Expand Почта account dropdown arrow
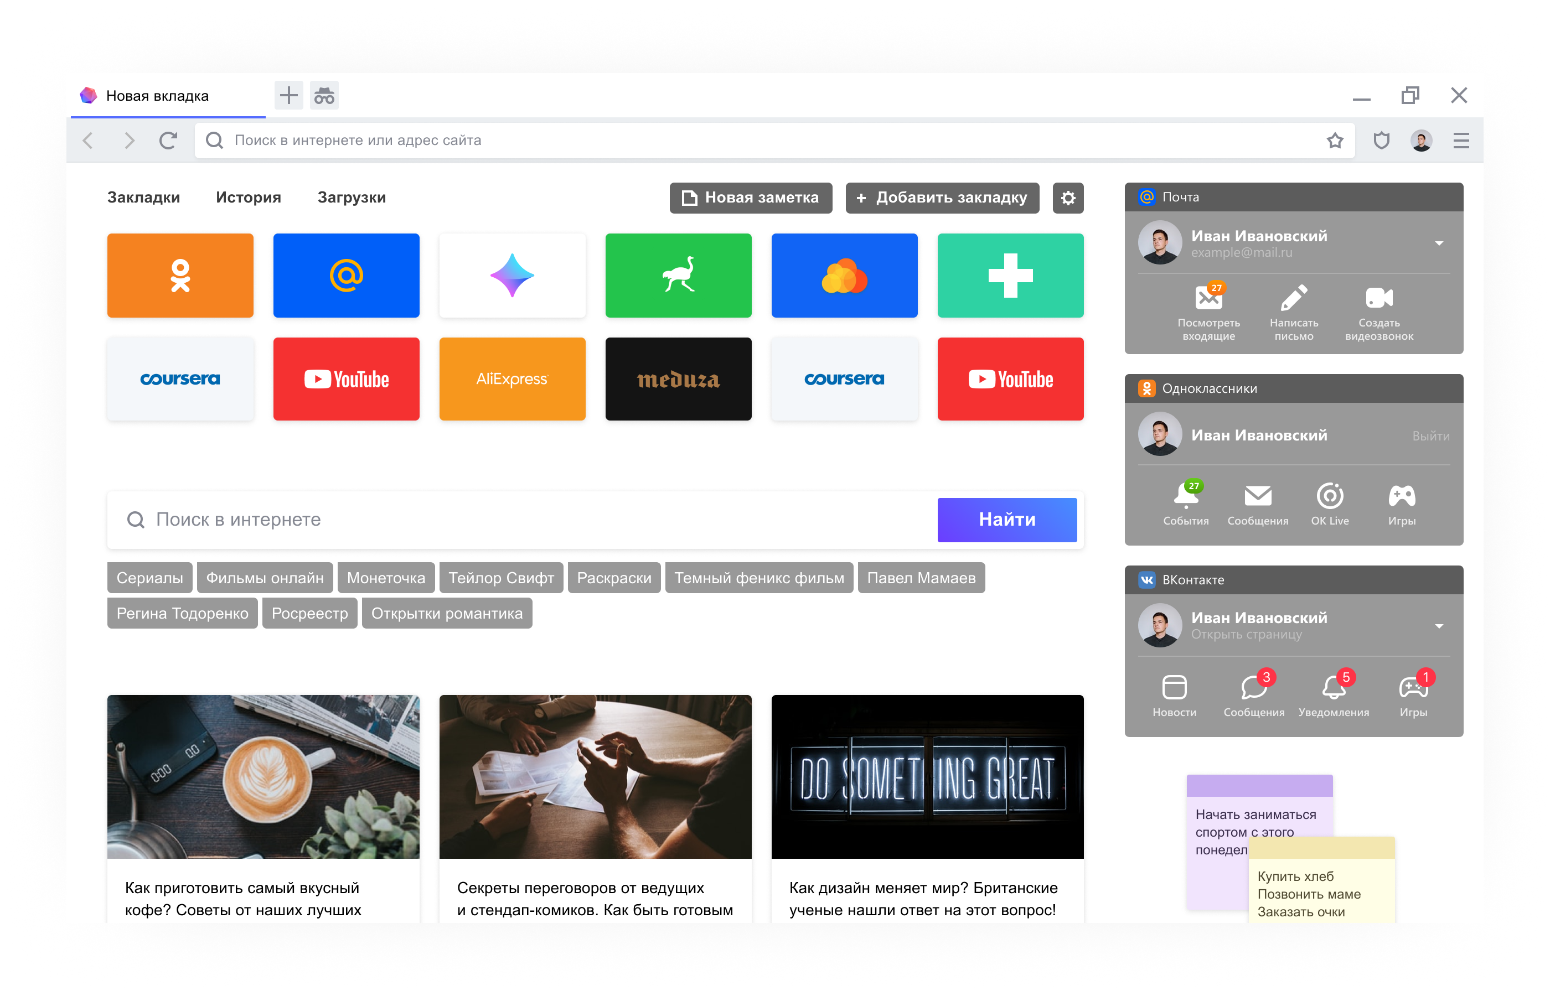1550x996 pixels. point(1438,243)
